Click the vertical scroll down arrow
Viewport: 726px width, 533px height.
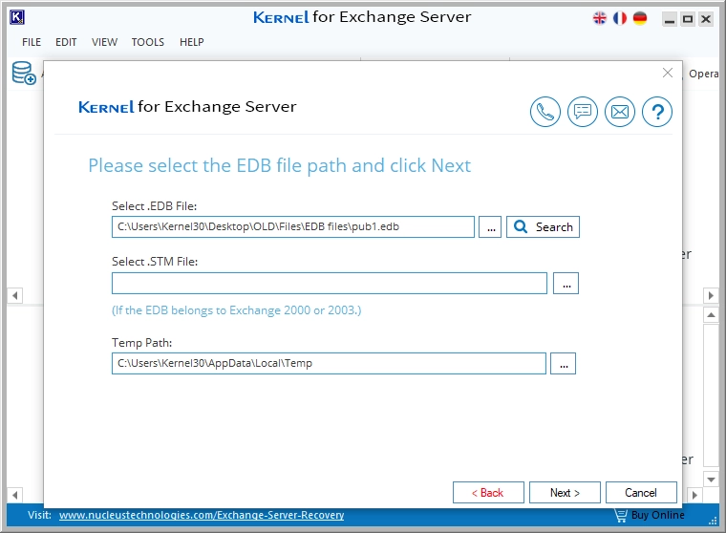711,480
